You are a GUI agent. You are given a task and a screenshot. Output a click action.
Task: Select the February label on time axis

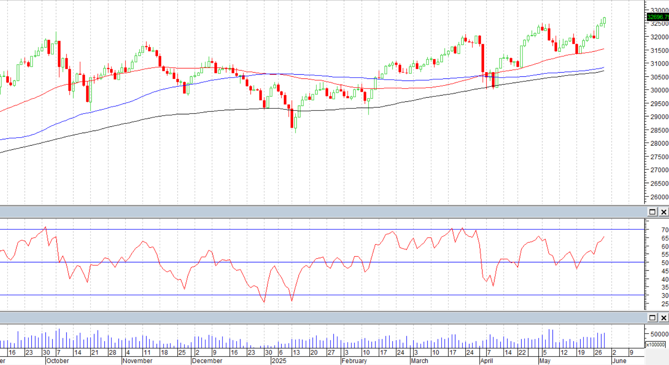pos(354,361)
